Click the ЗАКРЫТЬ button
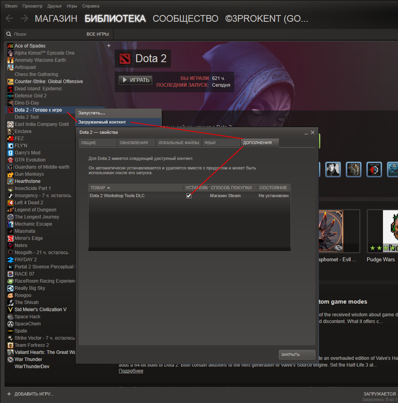Viewport: 398px width, 403px height. (297, 355)
